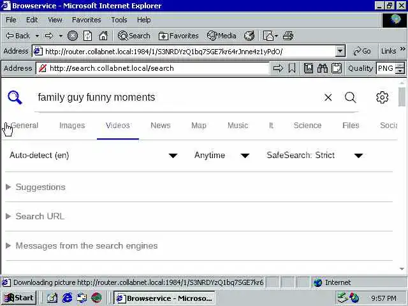Expand Messages from the search engines
The width and height of the screenshot is (408, 306).
point(82,245)
